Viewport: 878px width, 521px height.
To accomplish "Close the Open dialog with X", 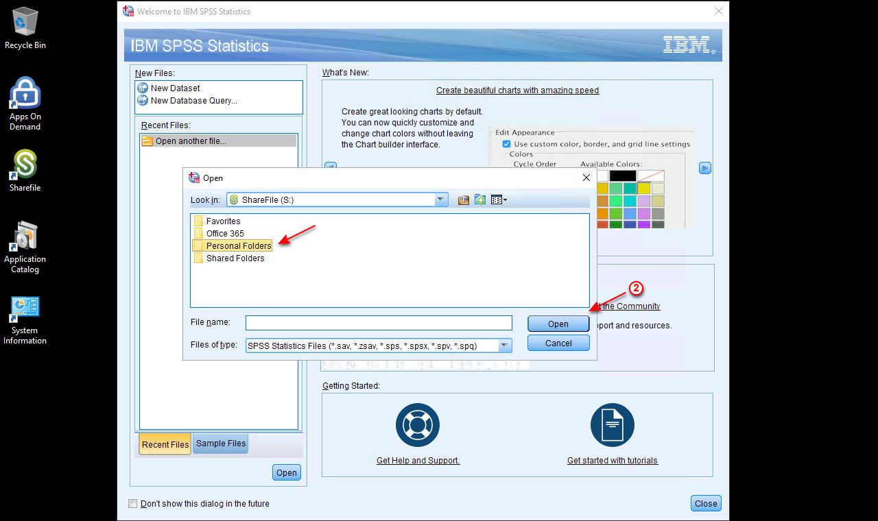I will (586, 178).
